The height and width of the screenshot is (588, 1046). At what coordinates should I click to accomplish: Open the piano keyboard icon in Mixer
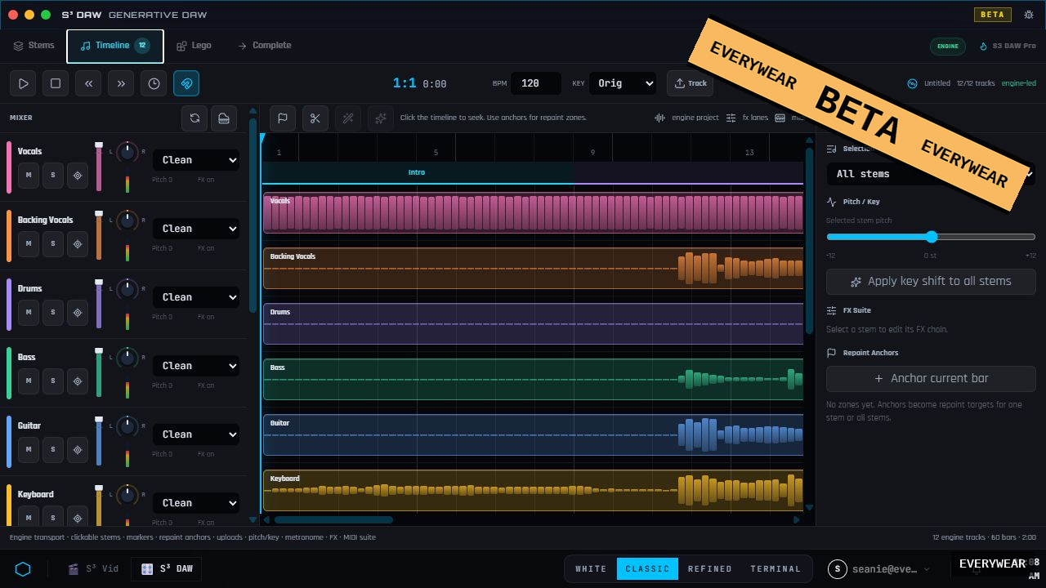click(224, 118)
